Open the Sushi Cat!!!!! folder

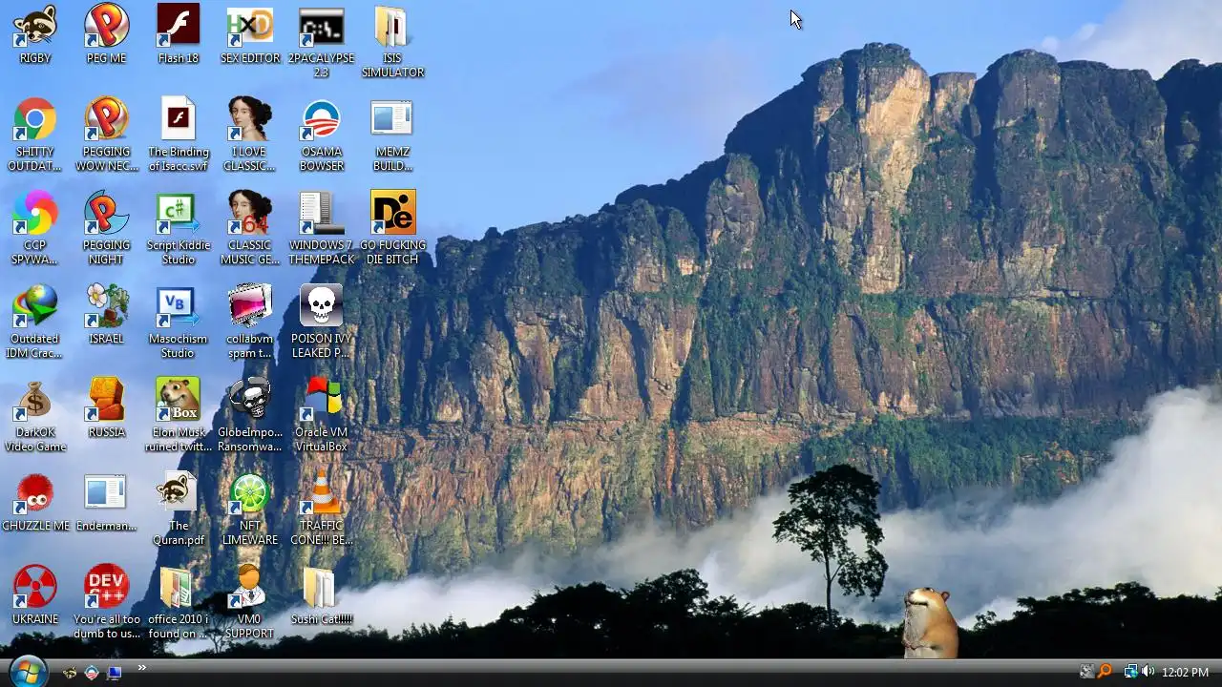click(x=322, y=587)
